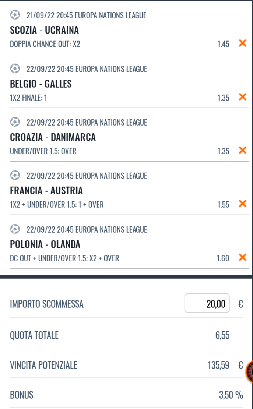Delete the Croazia - Danimarca bet
The width and height of the screenshot is (253, 409).
pyautogui.click(x=242, y=150)
